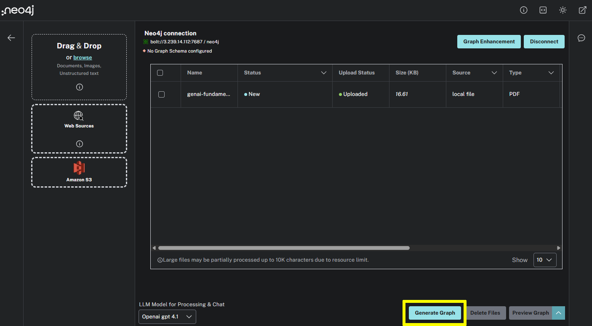This screenshot has height=326, width=592.
Task: Open the Show rows-per-page dropdown
Action: click(x=545, y=260)
